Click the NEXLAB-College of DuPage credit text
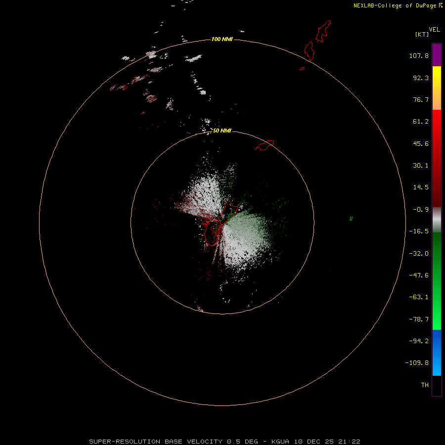This screenshot has width=445, height=445. [x=395, y=5]
